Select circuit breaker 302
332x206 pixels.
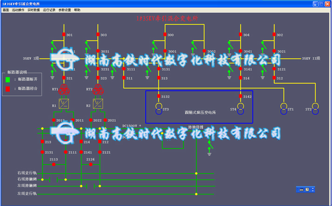[x=274, y=34]
